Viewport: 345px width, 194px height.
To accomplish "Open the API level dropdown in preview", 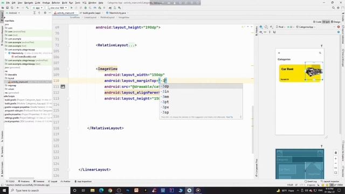I will [x=291, y=27].
